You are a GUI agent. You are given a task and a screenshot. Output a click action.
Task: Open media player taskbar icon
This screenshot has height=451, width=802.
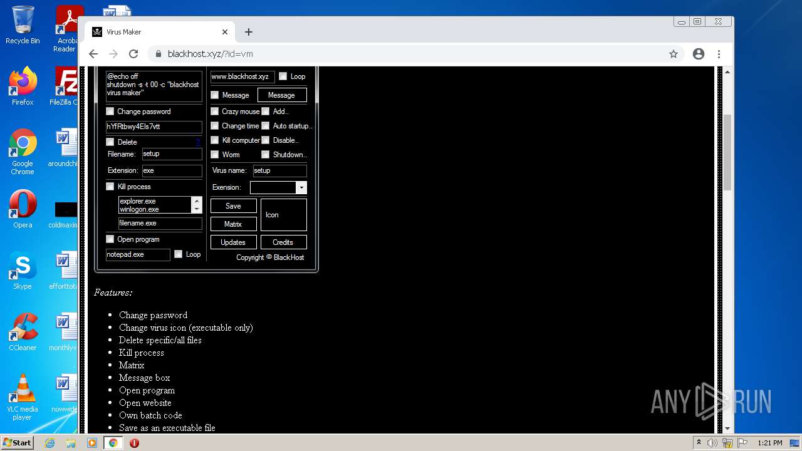coord(92,443)
